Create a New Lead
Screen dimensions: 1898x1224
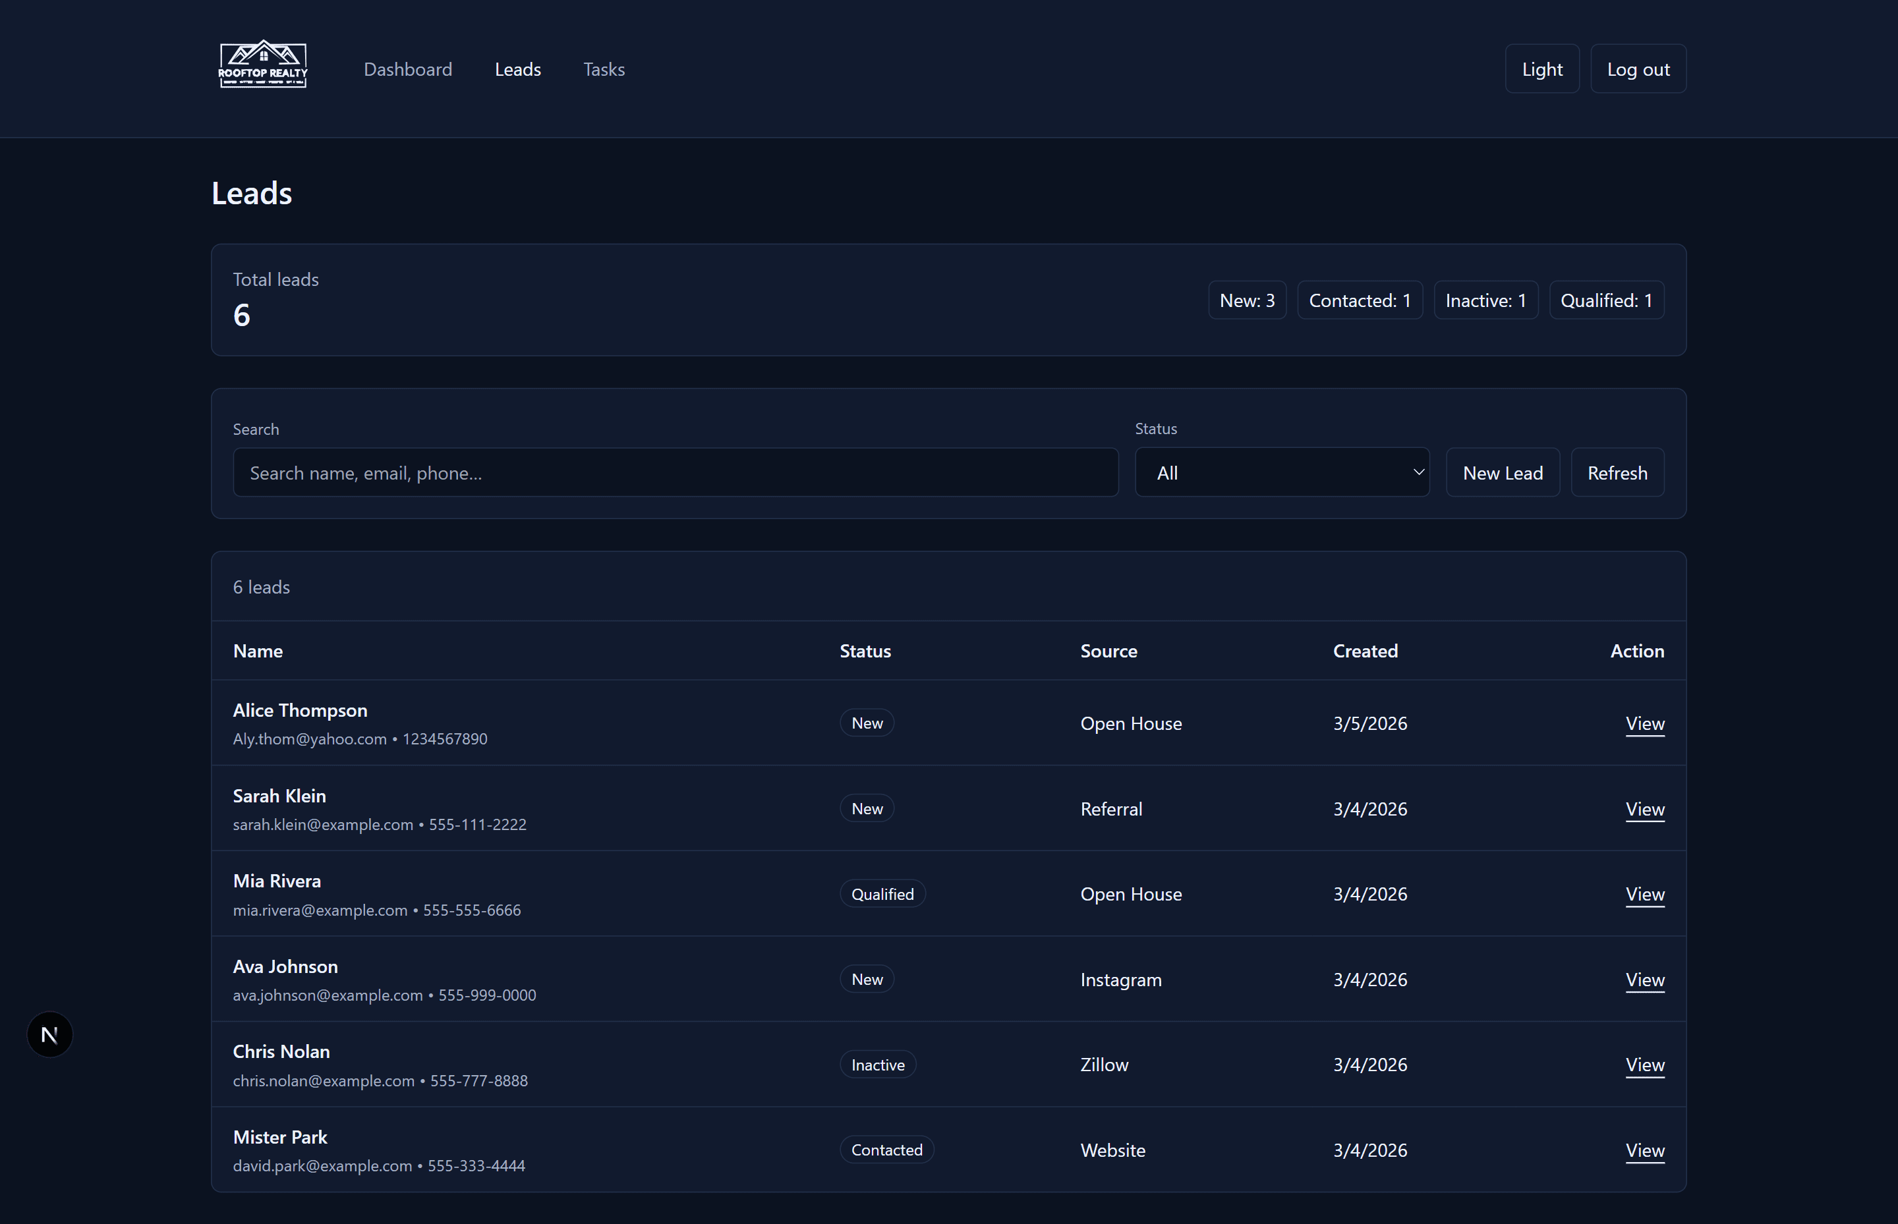coord(1502,472)
